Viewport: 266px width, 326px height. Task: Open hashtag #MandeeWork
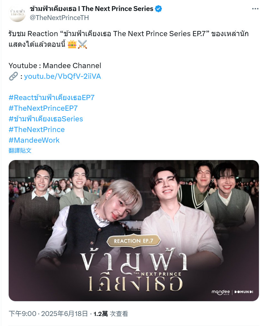point(34,140)
